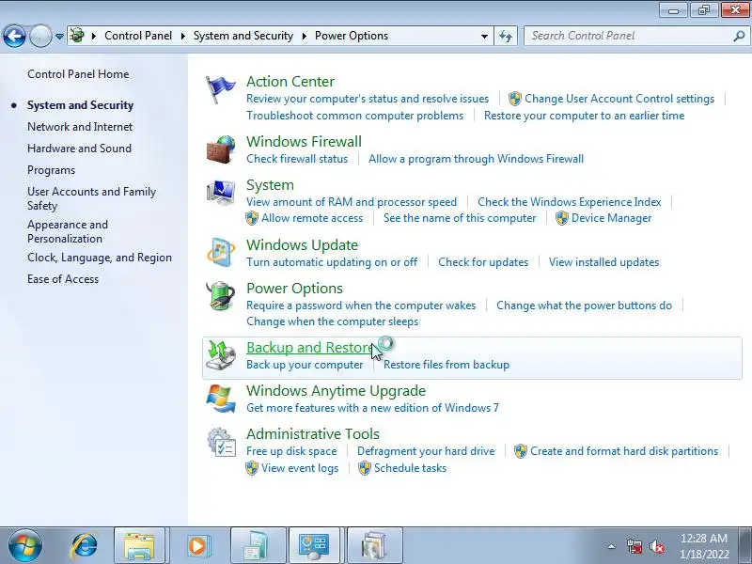Show hidden tray icons arrow
The width and height of the screenshot is (752, 564).
[x=612, y=546]
